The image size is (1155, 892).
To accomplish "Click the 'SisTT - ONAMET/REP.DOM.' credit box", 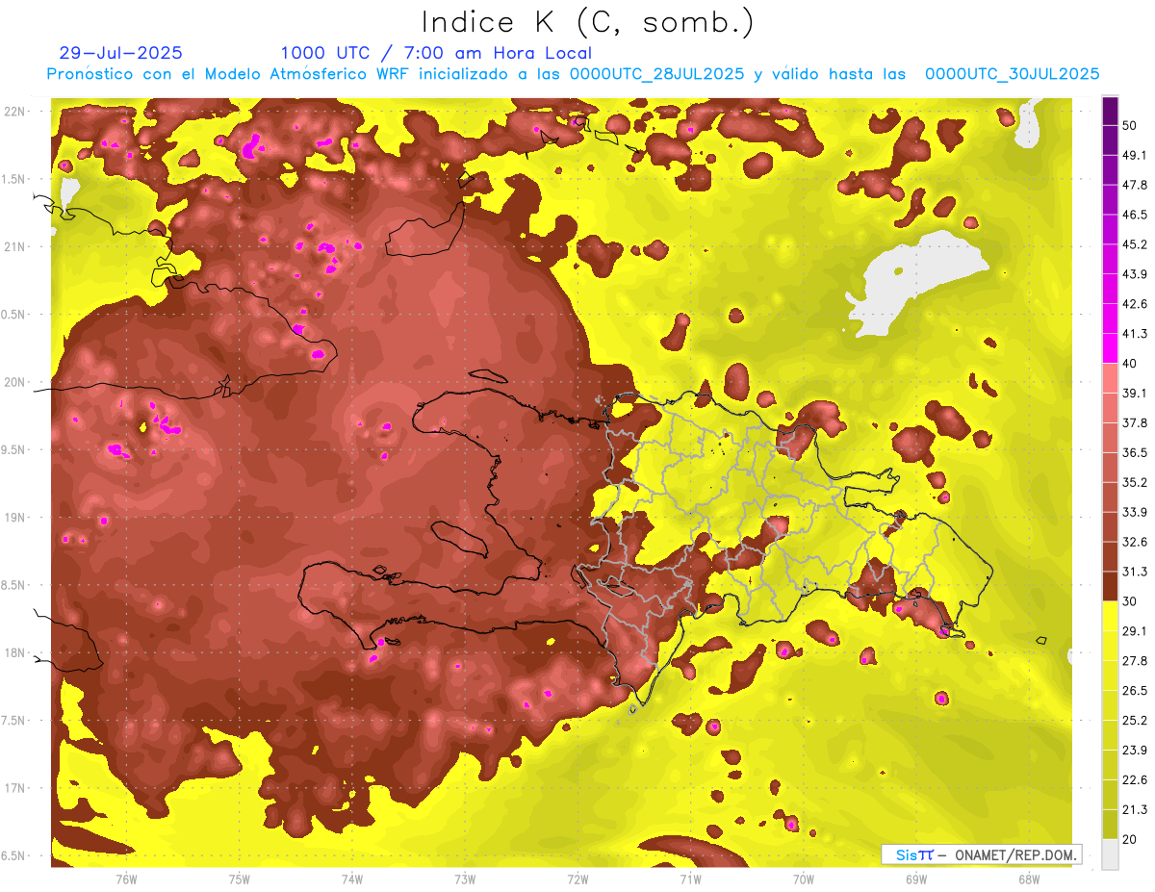I will coord(981,854).
